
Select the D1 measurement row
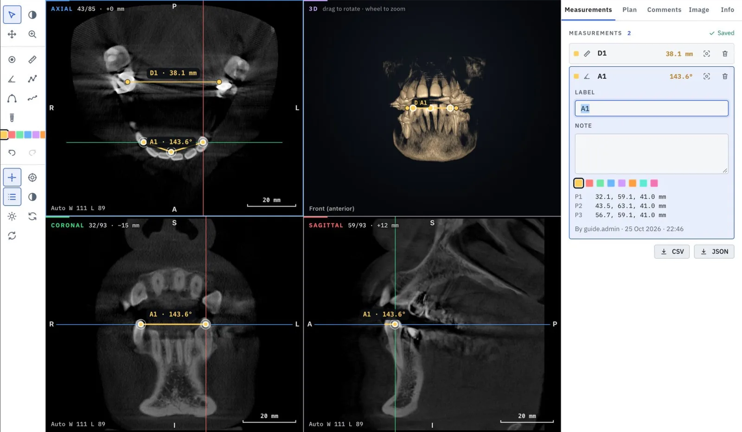(652, 54)
